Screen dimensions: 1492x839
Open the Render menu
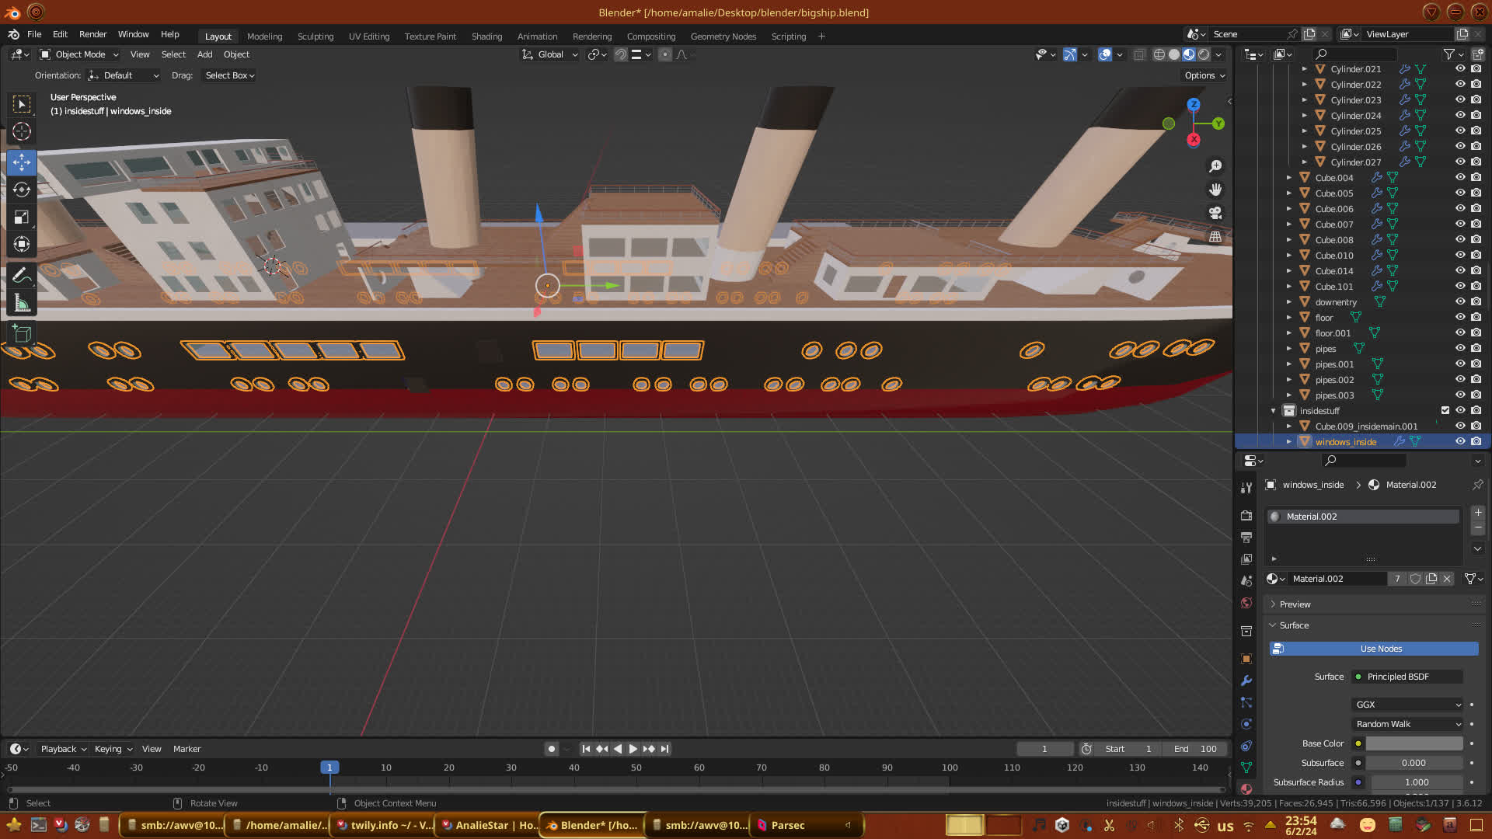tap(92, 34)
